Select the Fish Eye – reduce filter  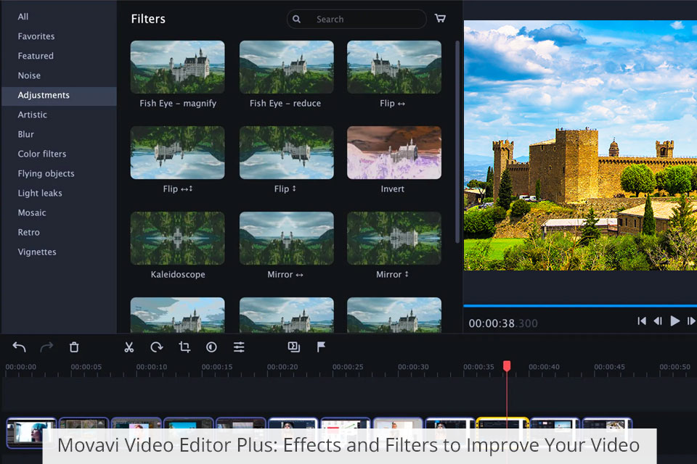pyautogui.click(x=286, y=67)
